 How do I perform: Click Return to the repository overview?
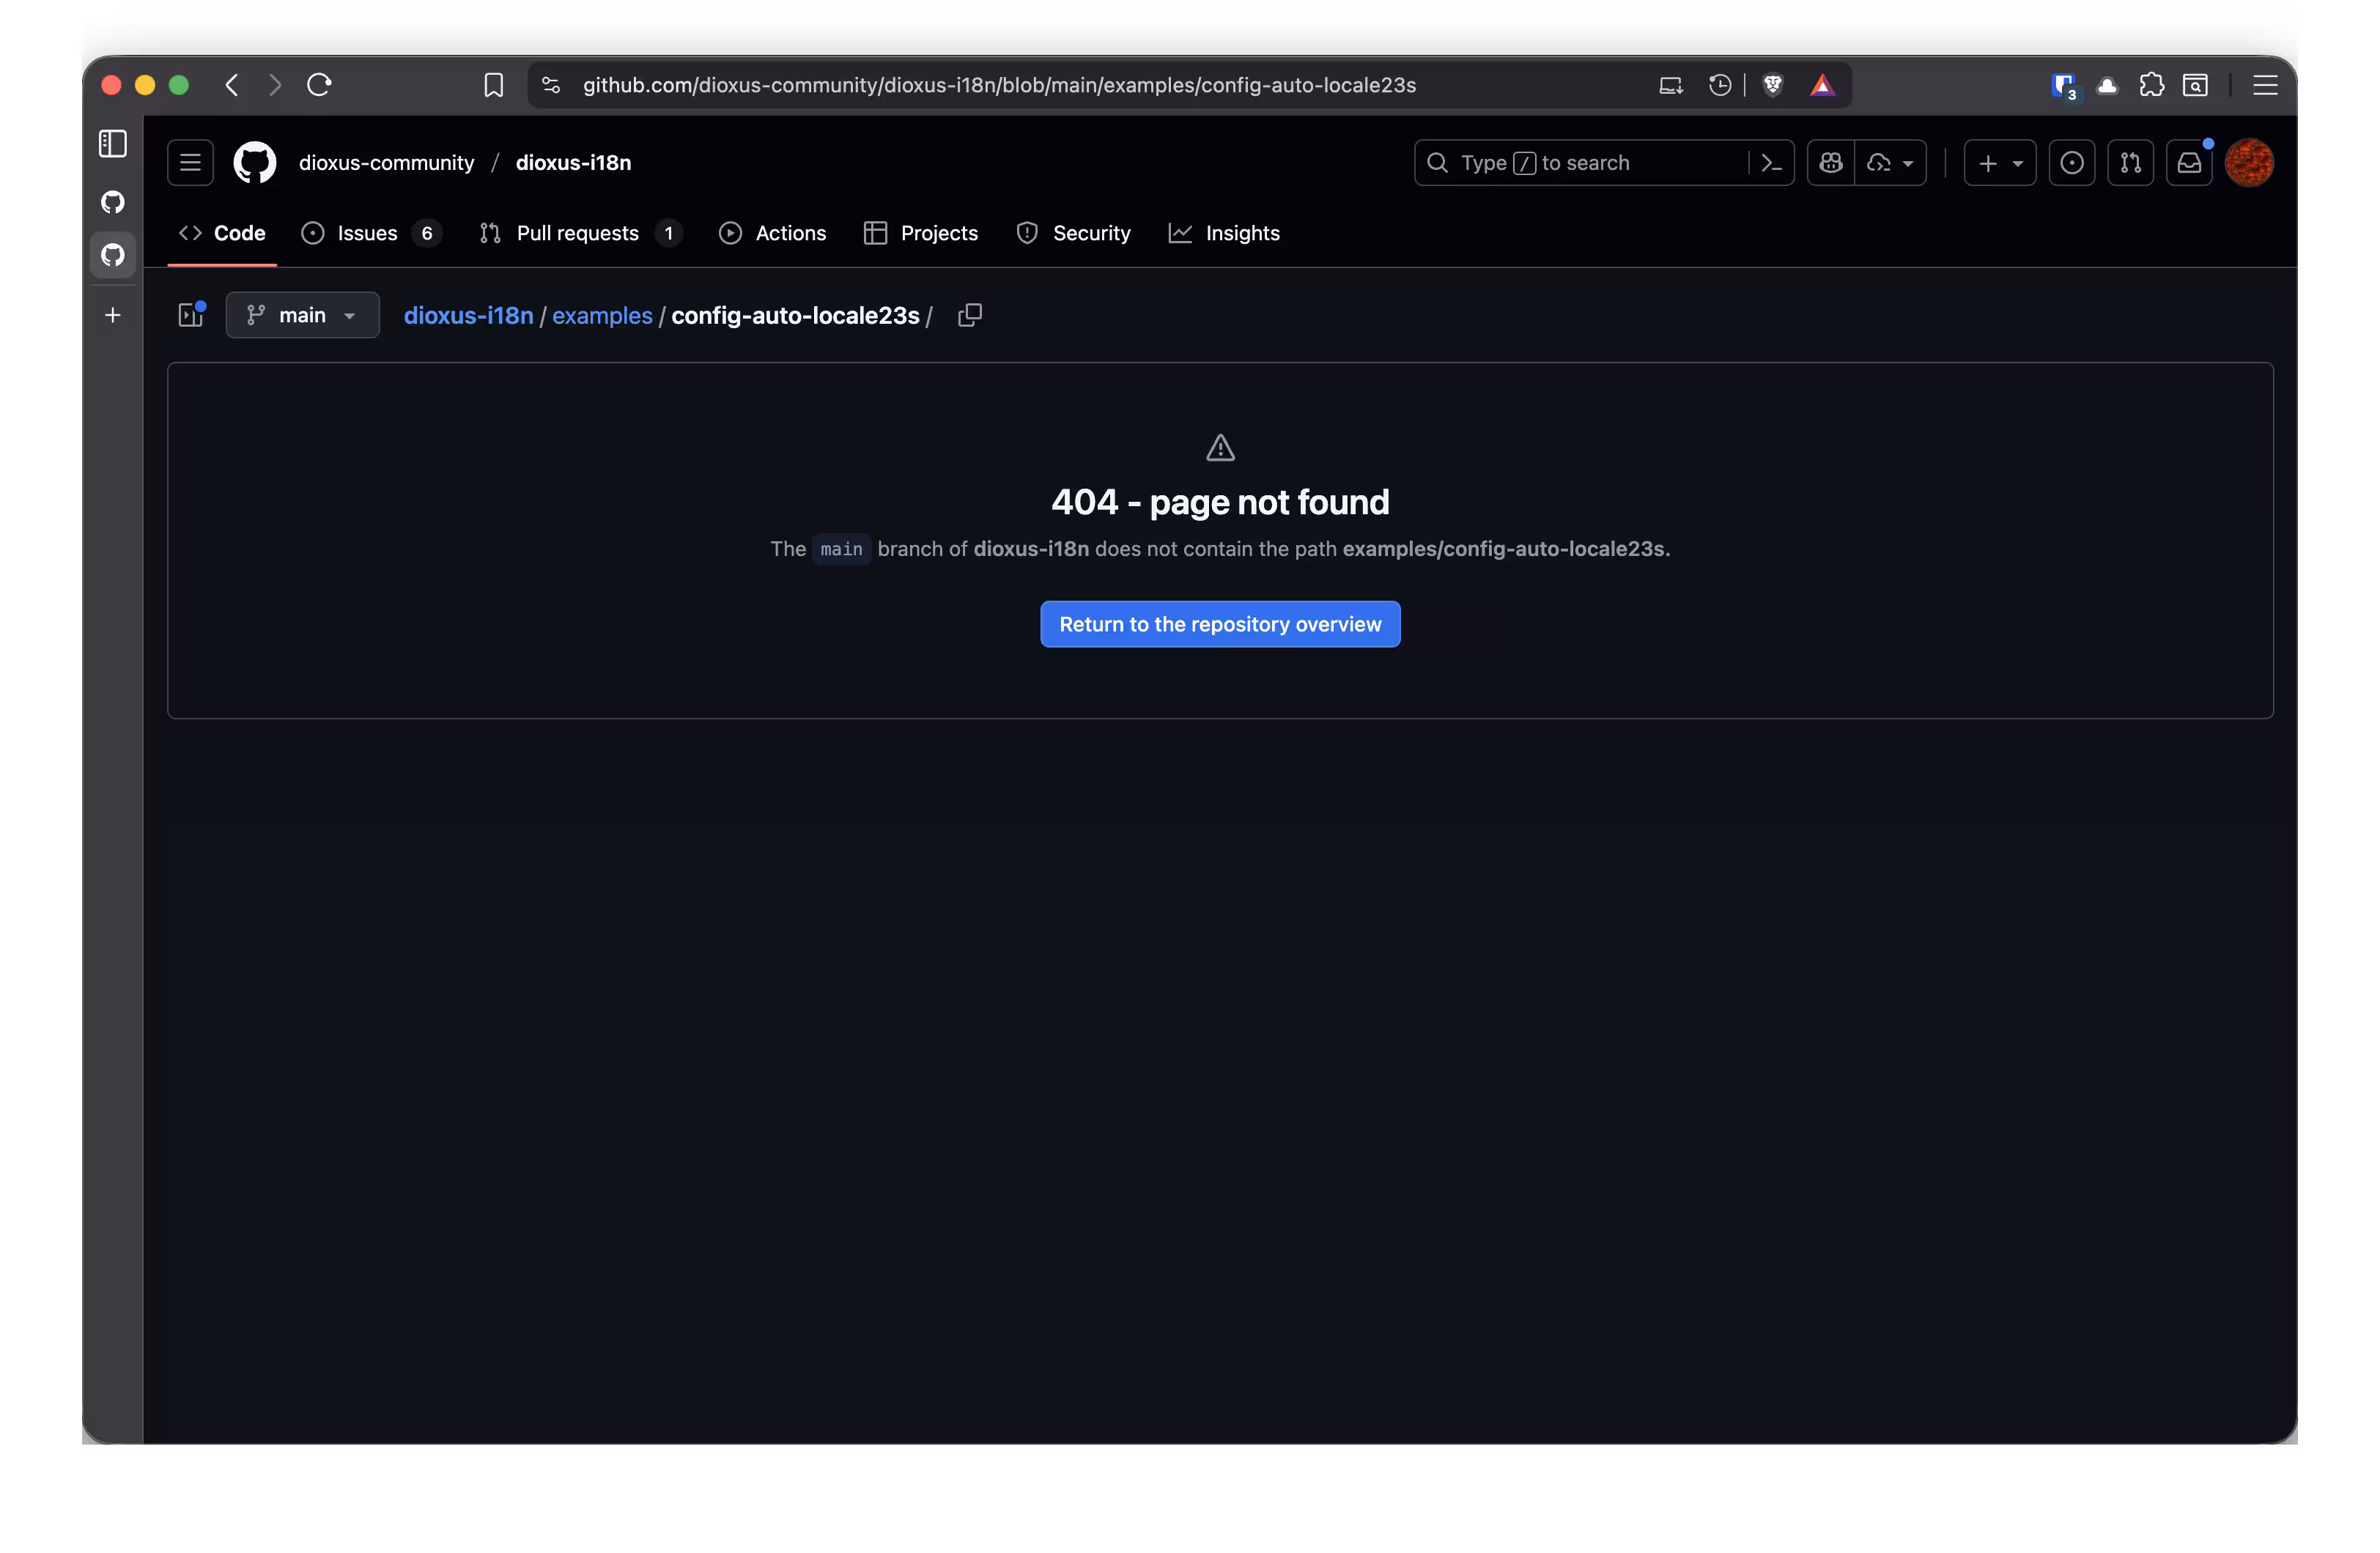[1219, 623]
